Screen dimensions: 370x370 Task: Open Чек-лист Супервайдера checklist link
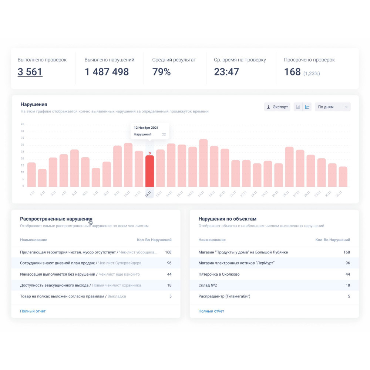(x=120, y=263)
